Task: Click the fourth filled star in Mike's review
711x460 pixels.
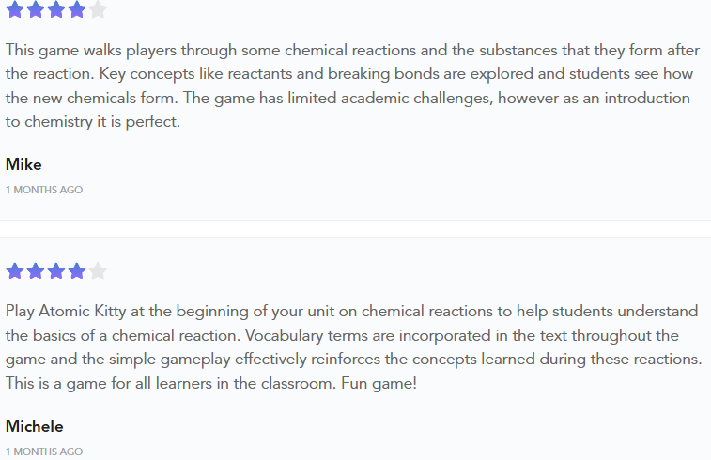Action: tap(77, 9)
